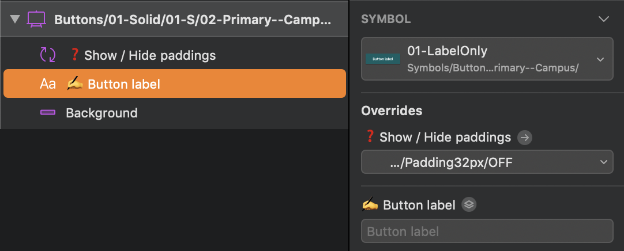Select the Button label text layer name
The width and height of the screenshot is (624, 251).
click(x=123, y=84)
